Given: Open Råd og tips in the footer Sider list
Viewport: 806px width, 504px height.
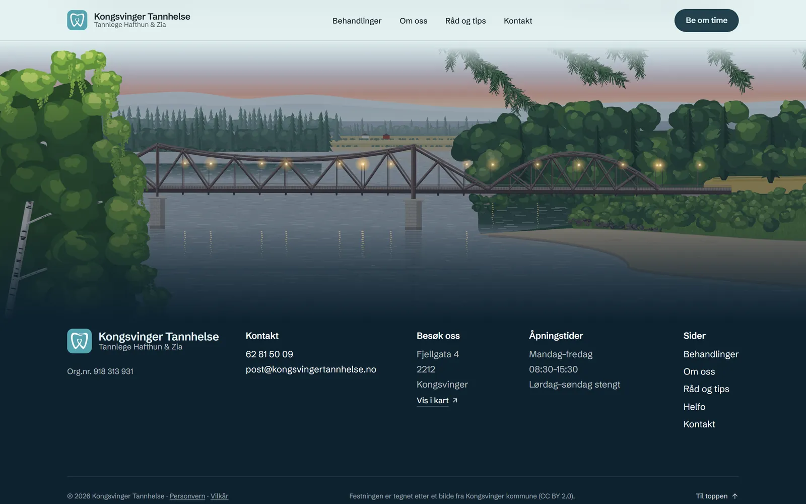Looking at the screenshot, I should click(706, 389).
